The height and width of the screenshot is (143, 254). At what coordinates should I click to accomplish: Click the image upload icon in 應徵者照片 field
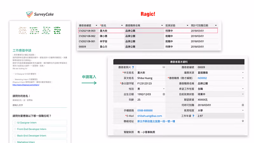[x=164, y=67]
